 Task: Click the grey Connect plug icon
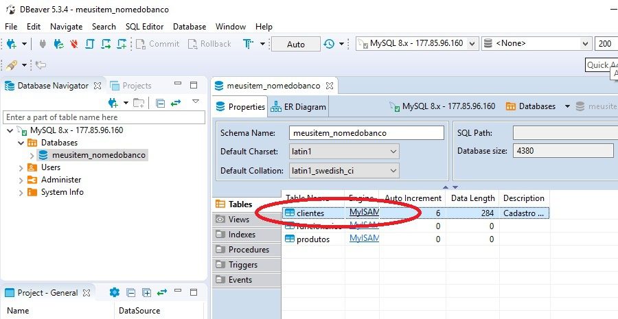pos(43,44)
